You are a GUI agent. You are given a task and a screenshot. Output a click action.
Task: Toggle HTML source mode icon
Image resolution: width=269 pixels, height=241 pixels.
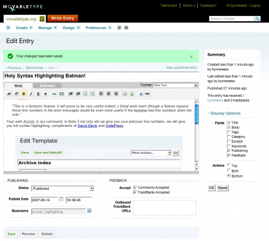(147, 94)
